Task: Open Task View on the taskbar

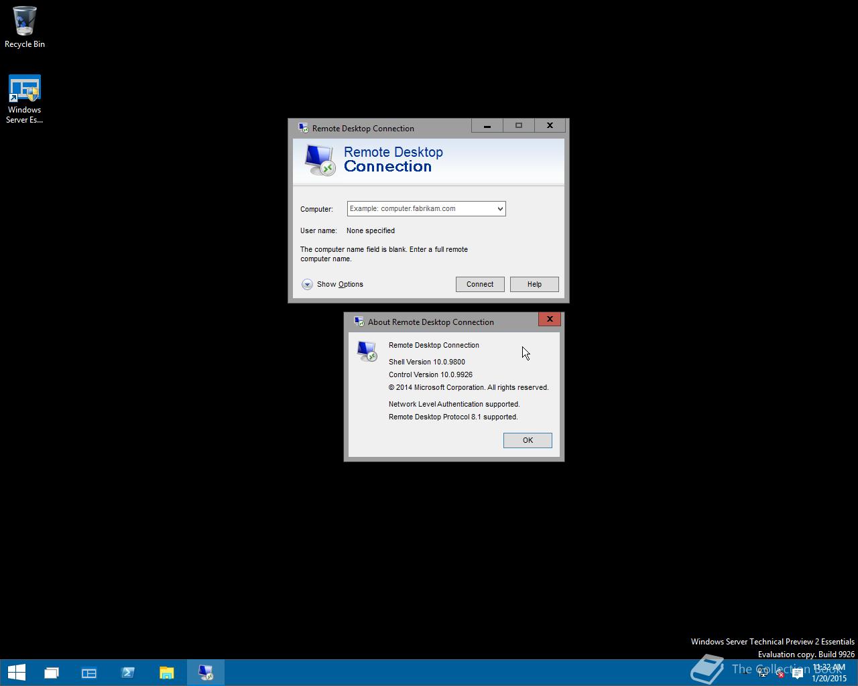Action: click(52, 673)
